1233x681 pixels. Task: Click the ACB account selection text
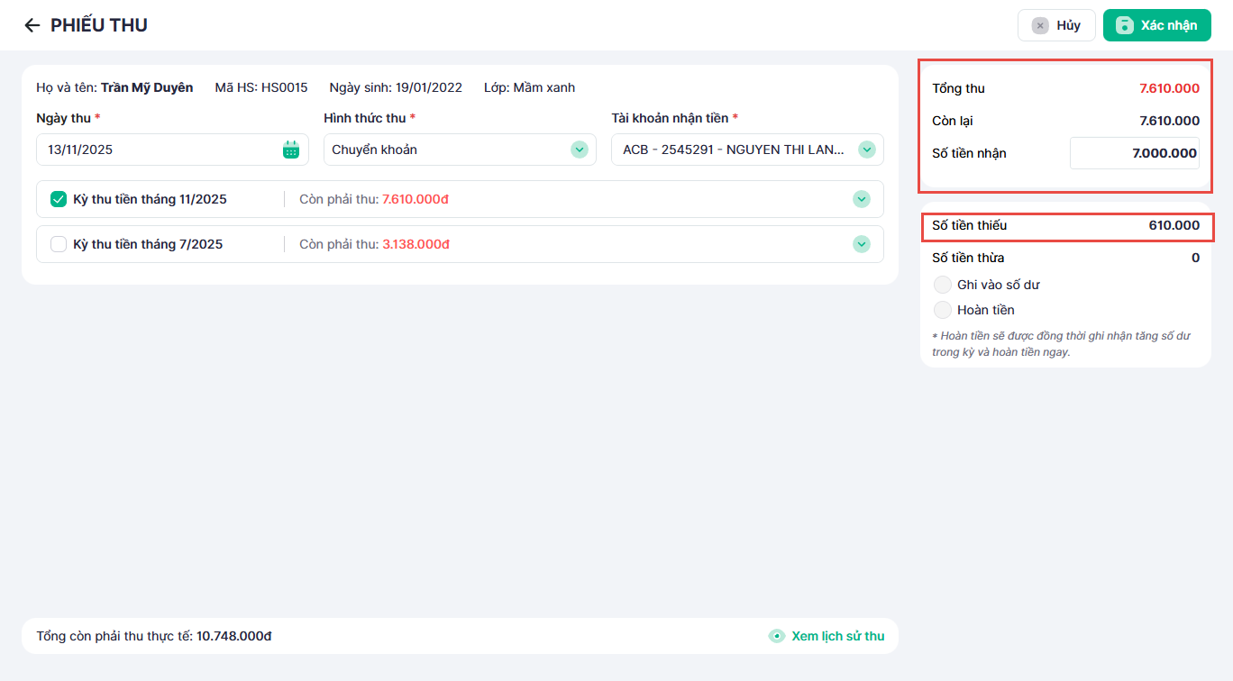pos(732,150)
